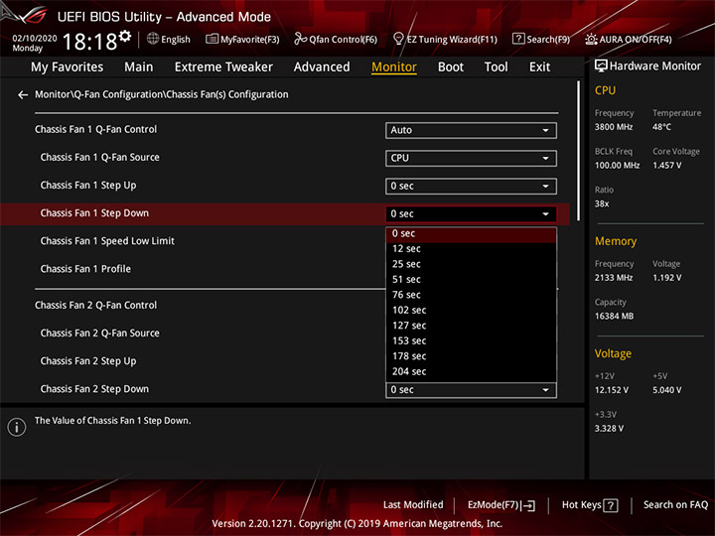This screenshot has width=715, height=536.
Task: Open the clock settings gear icon
Action: (125, 36)
